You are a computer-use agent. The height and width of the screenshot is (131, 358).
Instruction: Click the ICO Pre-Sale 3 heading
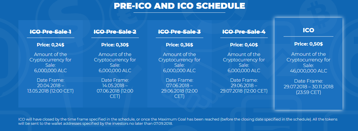click(179, 32)
